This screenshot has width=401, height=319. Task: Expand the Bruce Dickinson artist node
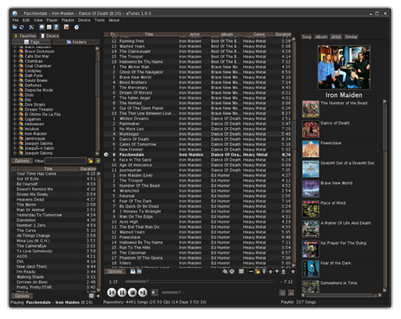[x=15, y=52]
